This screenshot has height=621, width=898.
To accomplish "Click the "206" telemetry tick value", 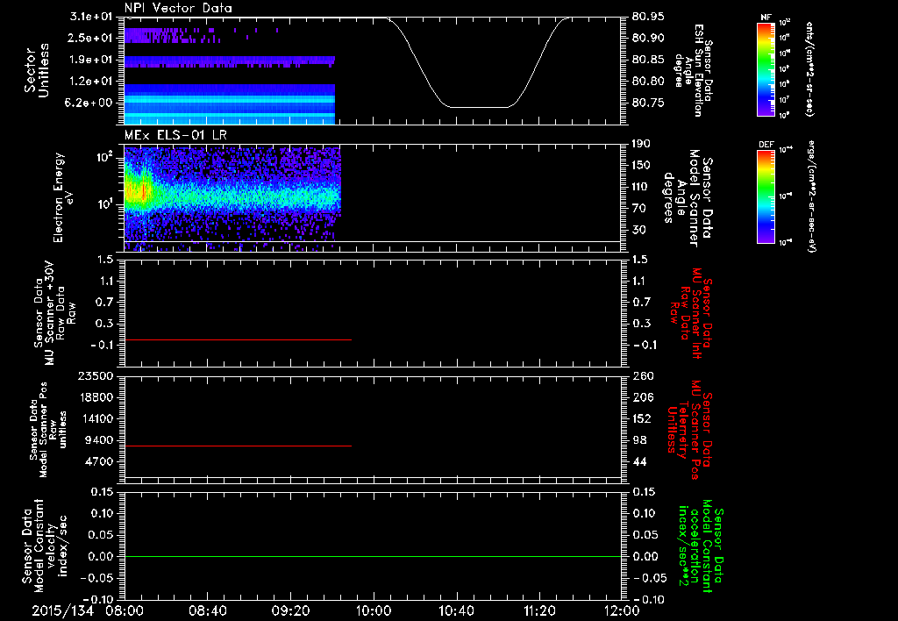I will coord(641,397).
